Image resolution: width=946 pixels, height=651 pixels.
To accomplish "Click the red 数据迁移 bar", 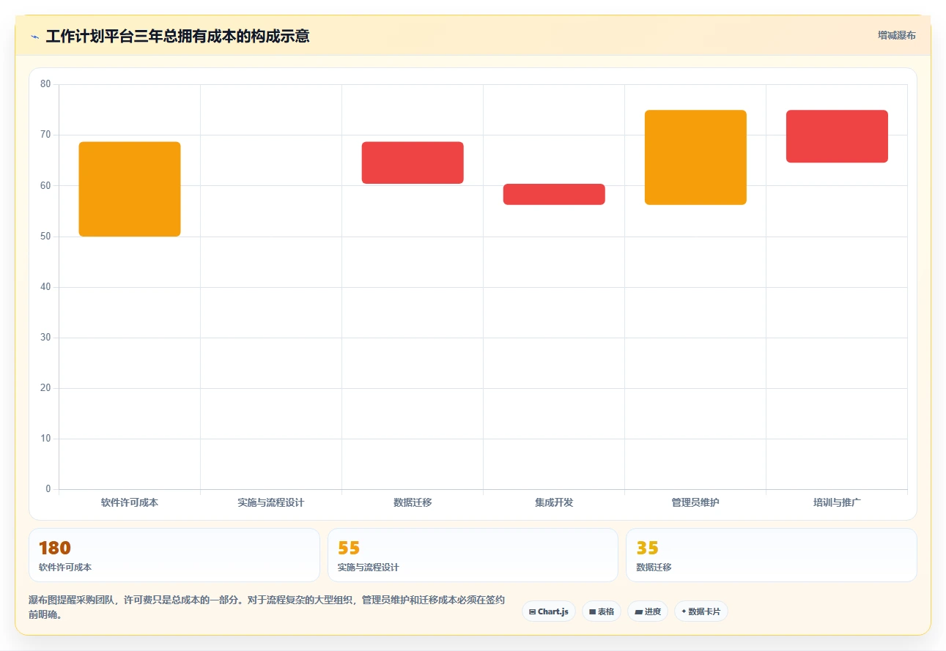I will pos(413,163).
